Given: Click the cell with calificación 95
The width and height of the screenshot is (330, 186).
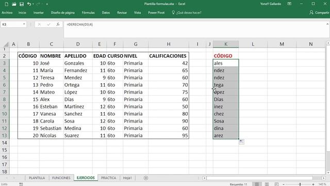Looking at the screenshot, I should click(x=169, y=135).
